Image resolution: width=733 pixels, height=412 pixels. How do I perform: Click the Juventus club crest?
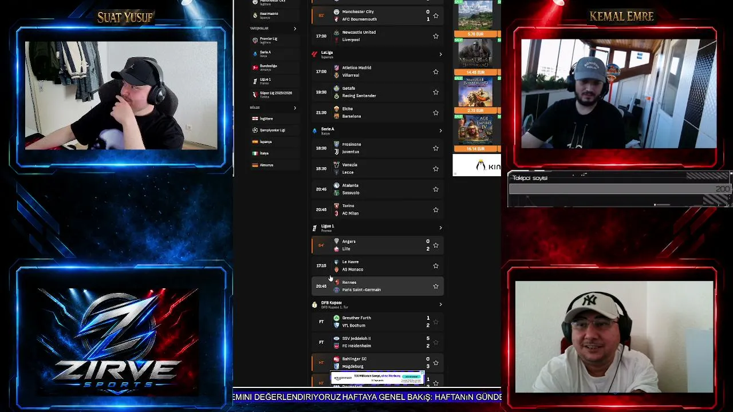point(337,152)
